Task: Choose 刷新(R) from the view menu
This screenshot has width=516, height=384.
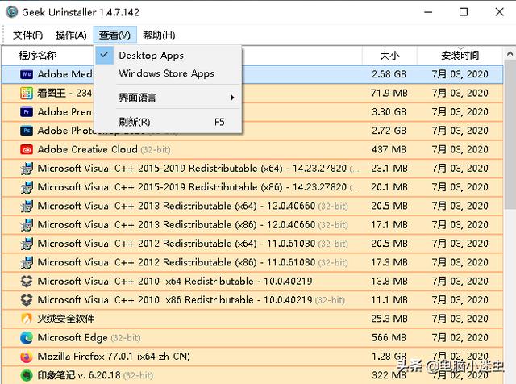Action: click(x=168, y=122)
